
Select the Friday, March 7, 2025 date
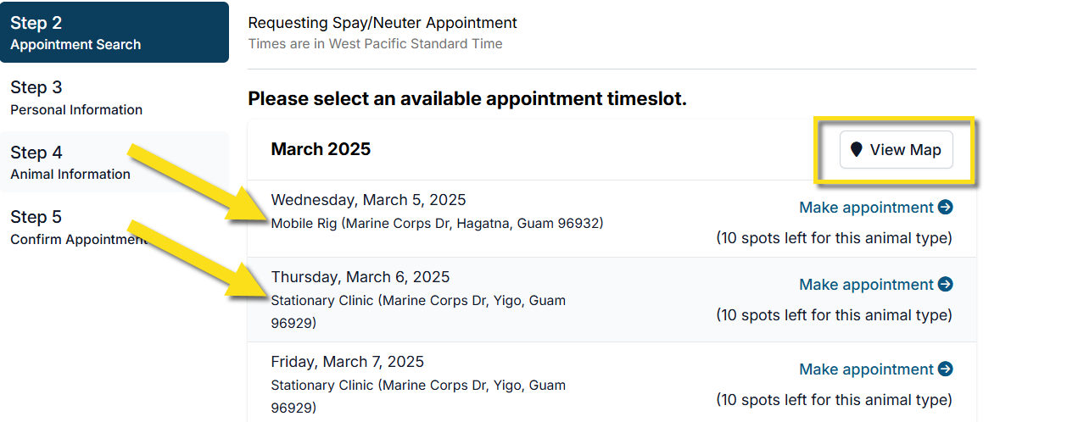click(x=347, y=362)
